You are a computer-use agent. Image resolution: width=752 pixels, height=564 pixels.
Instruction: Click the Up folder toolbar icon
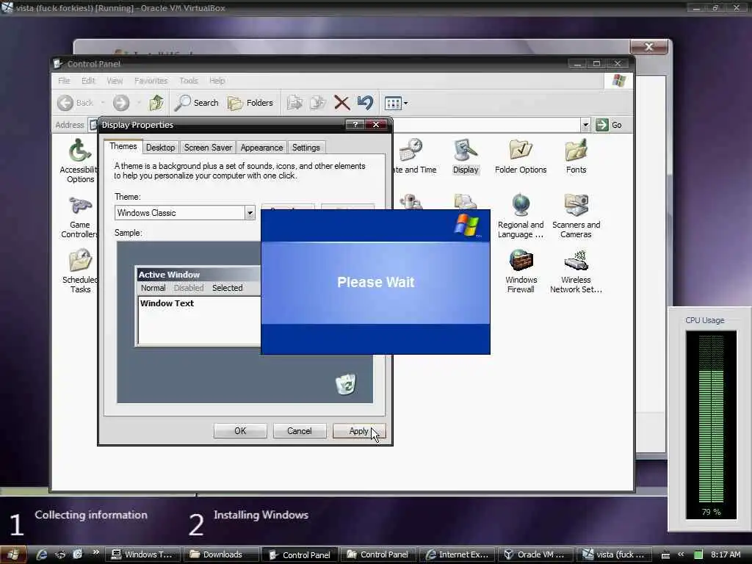click(x=156, y=103)
